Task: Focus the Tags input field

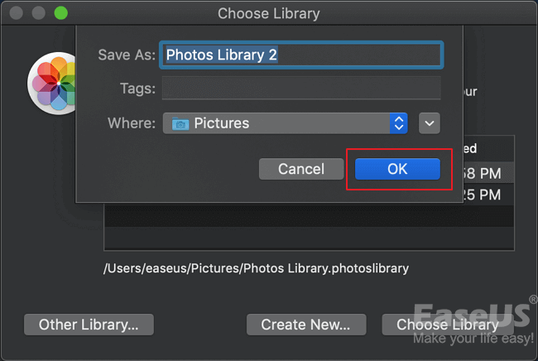Action: (x=301, y=88)
